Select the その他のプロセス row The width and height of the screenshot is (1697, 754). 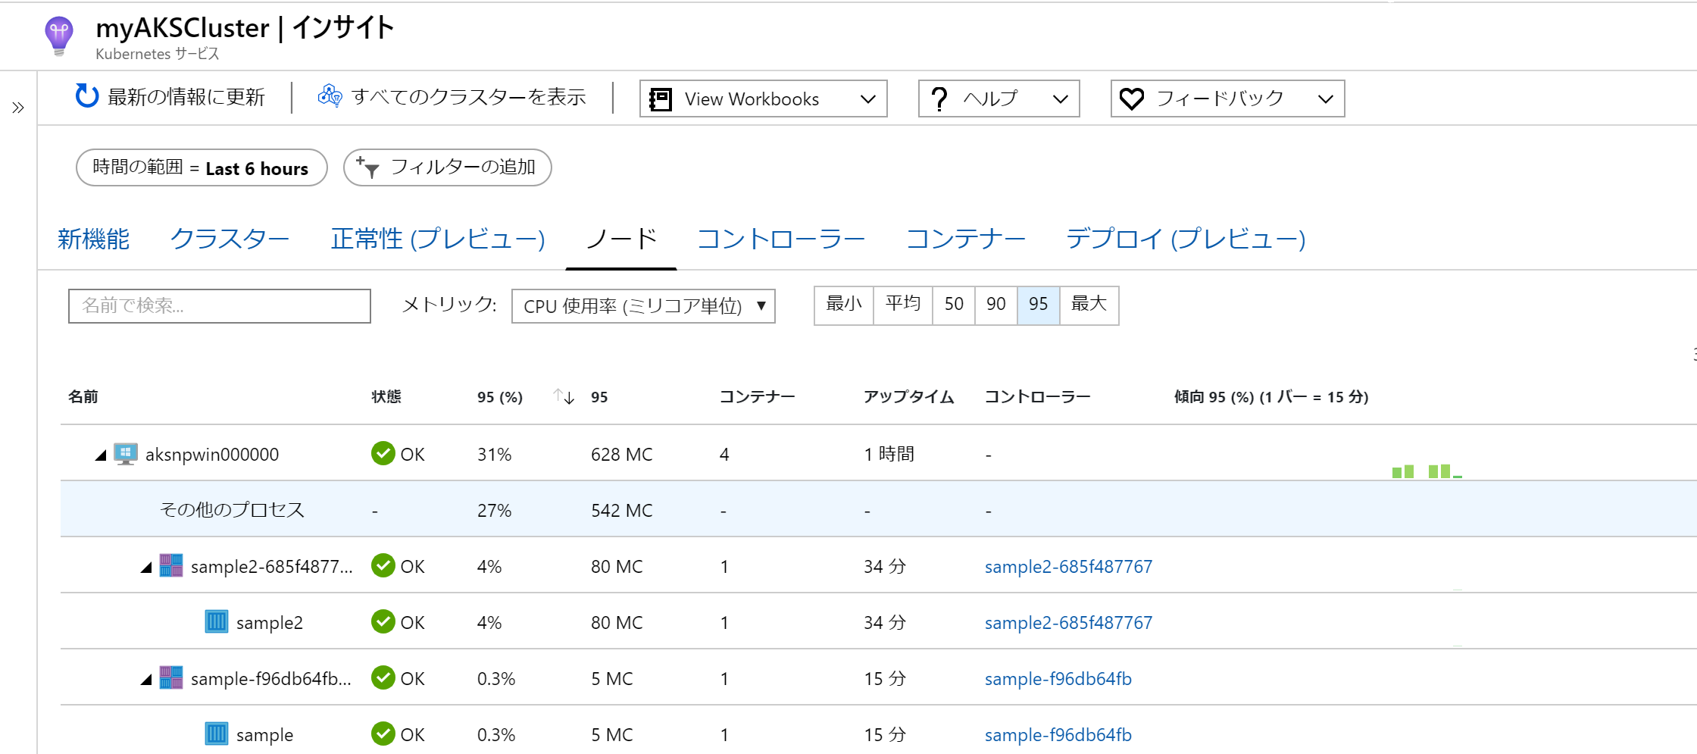(x=879, y=509)
